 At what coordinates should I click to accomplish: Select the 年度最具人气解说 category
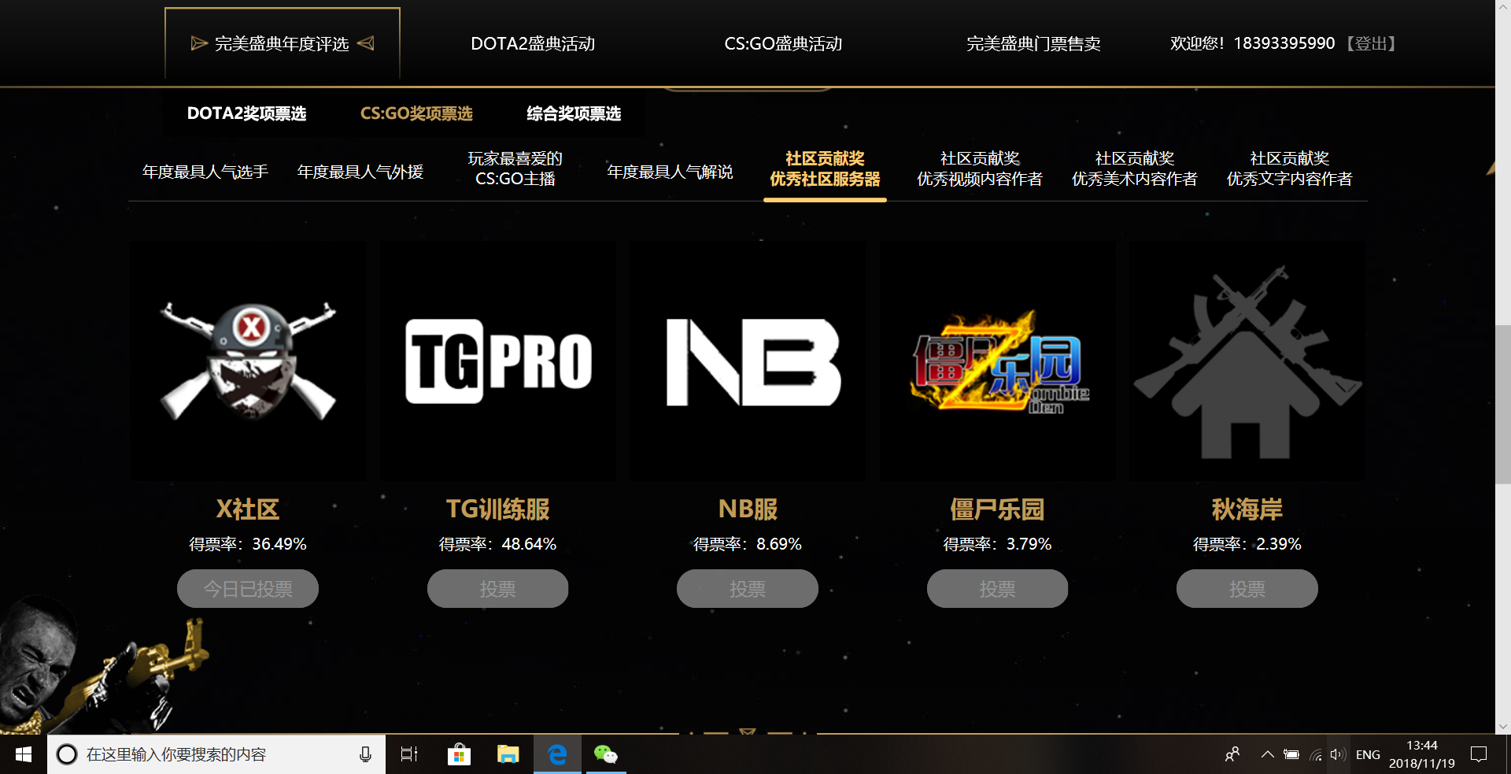pyautogui.click(x=670, y=171)
